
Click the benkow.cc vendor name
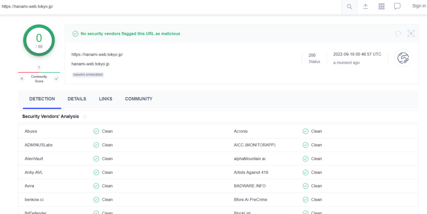tap(34, 199)
